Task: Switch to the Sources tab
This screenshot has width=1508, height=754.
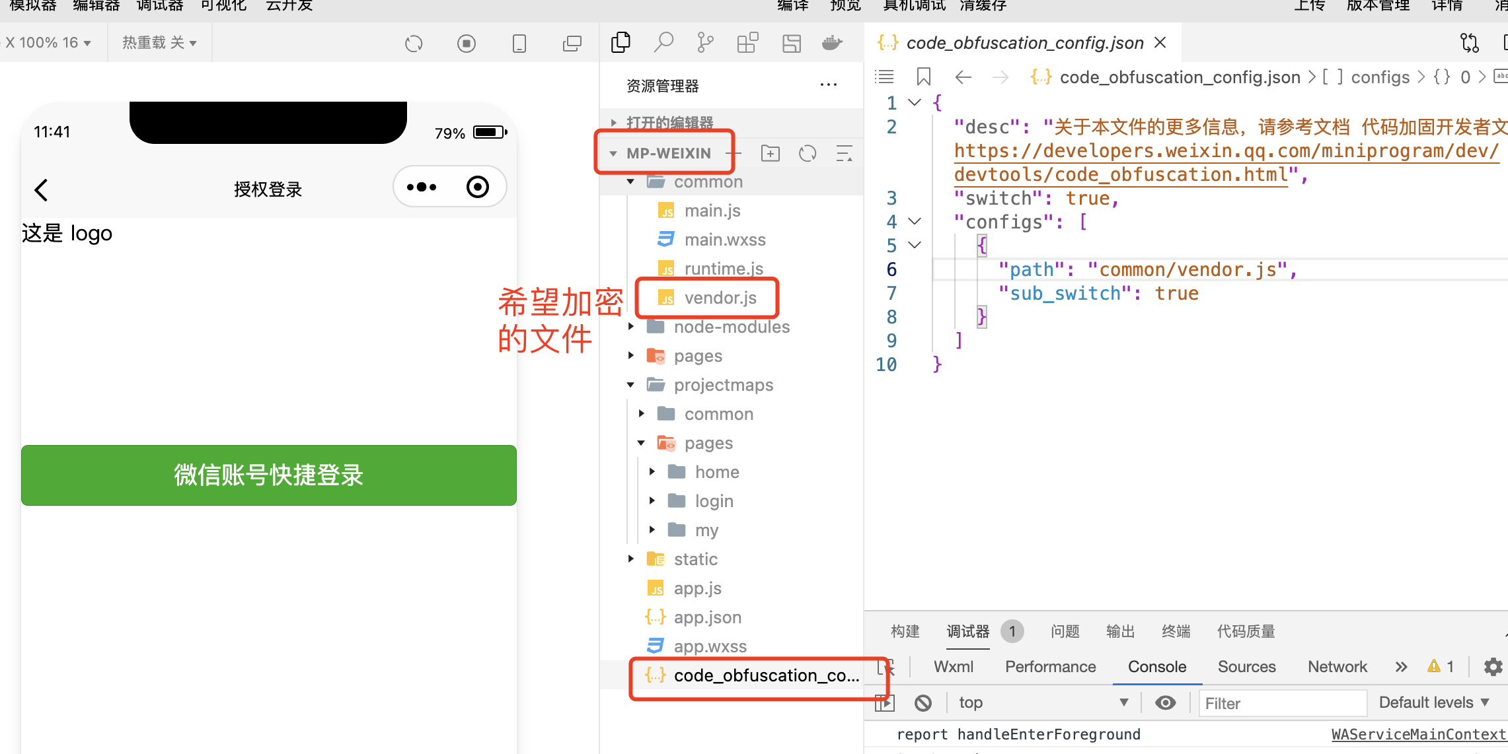Action: [x=1246, y=667]
